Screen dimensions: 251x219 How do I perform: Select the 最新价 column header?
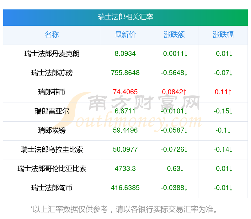tap(125, 35)
